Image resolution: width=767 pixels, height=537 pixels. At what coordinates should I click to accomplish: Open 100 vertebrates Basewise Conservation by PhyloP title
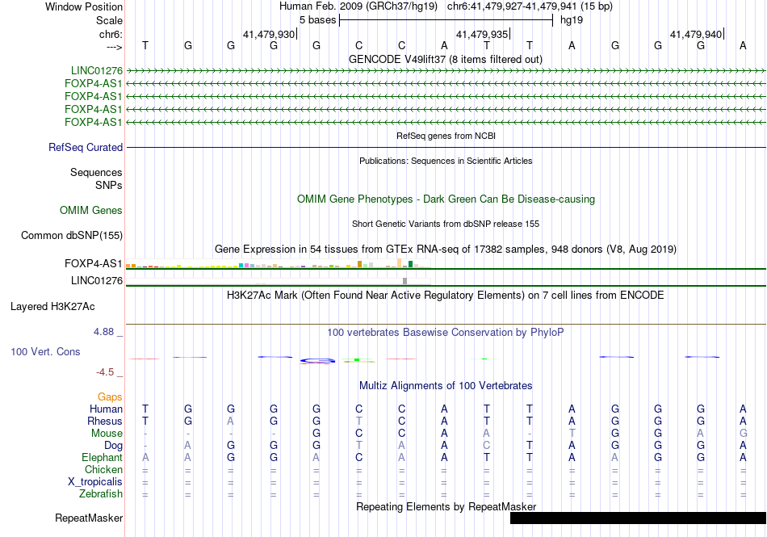tap(446, 333)
